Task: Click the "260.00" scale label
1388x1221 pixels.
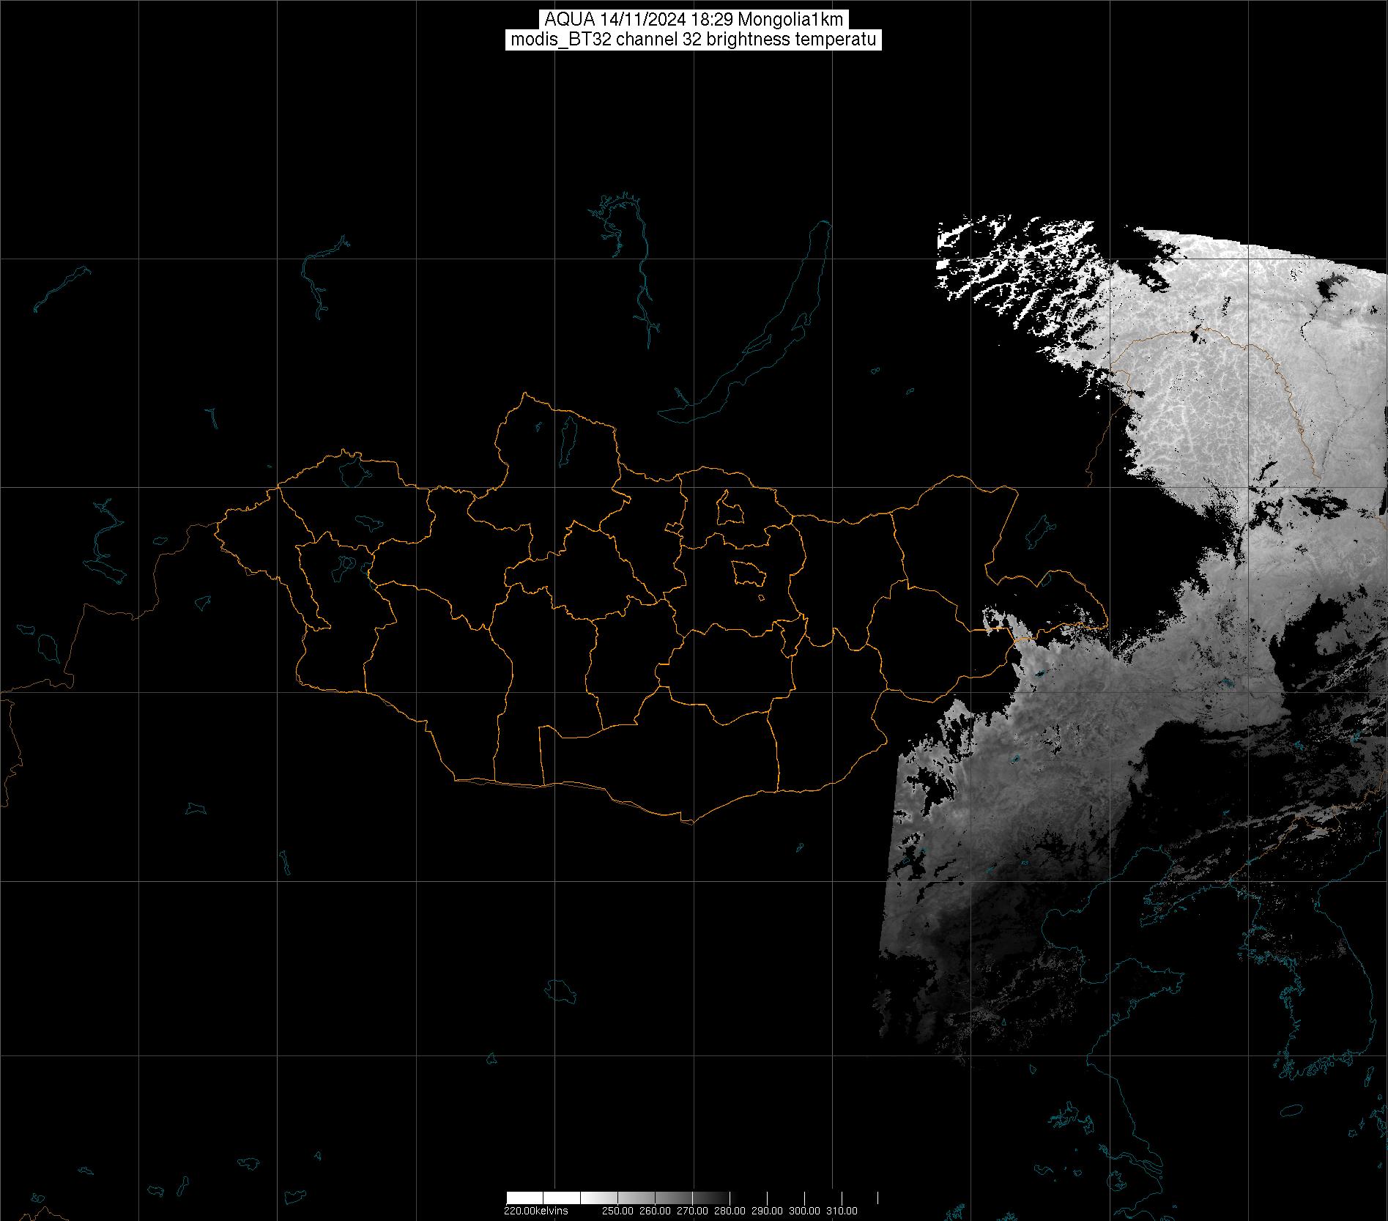Action: (x=655, y=1211)
